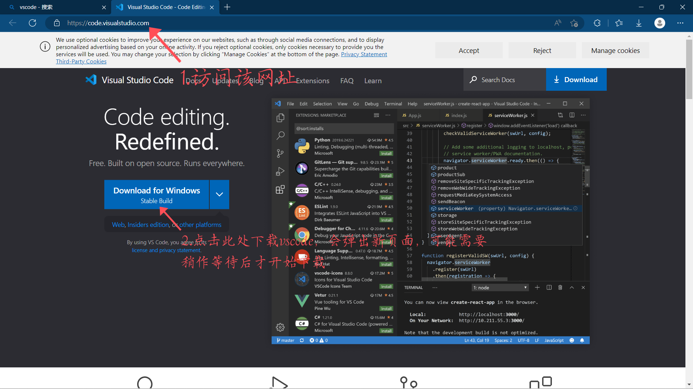Open browser settings and more menu

tap(680, 23)
